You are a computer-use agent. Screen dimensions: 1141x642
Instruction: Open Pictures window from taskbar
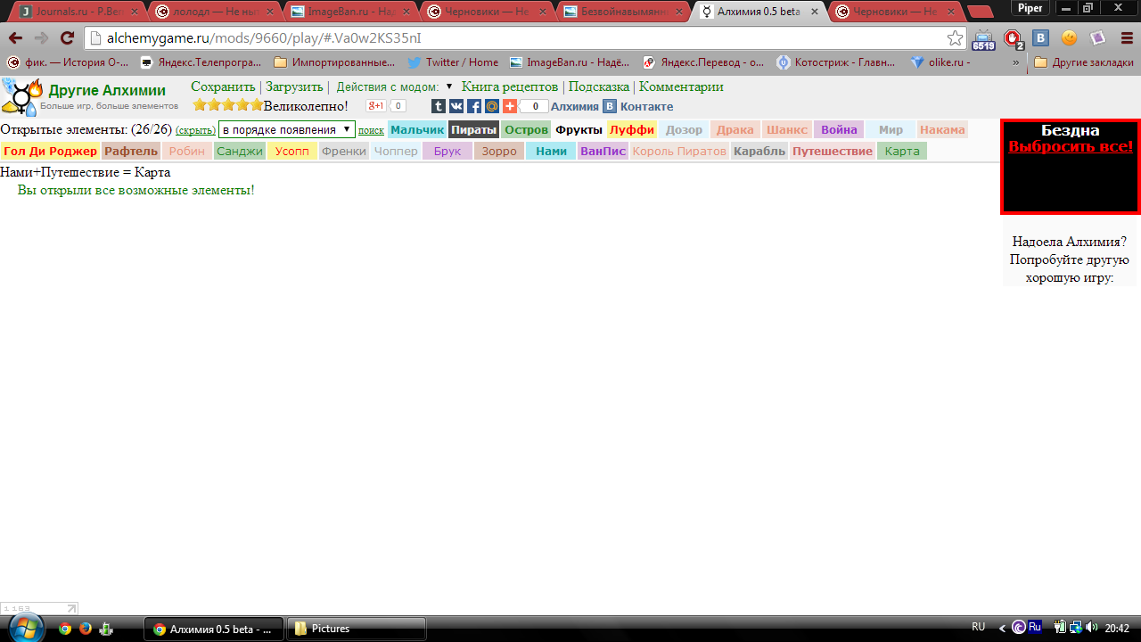(x=357, y=629)
